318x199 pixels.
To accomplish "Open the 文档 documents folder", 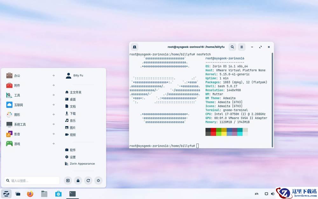I will [x=71, y=106].
